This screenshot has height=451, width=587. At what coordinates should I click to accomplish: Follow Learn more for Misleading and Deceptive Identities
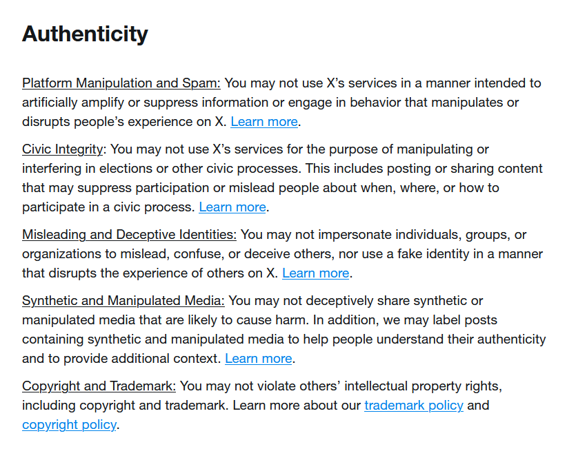point(316,273)
